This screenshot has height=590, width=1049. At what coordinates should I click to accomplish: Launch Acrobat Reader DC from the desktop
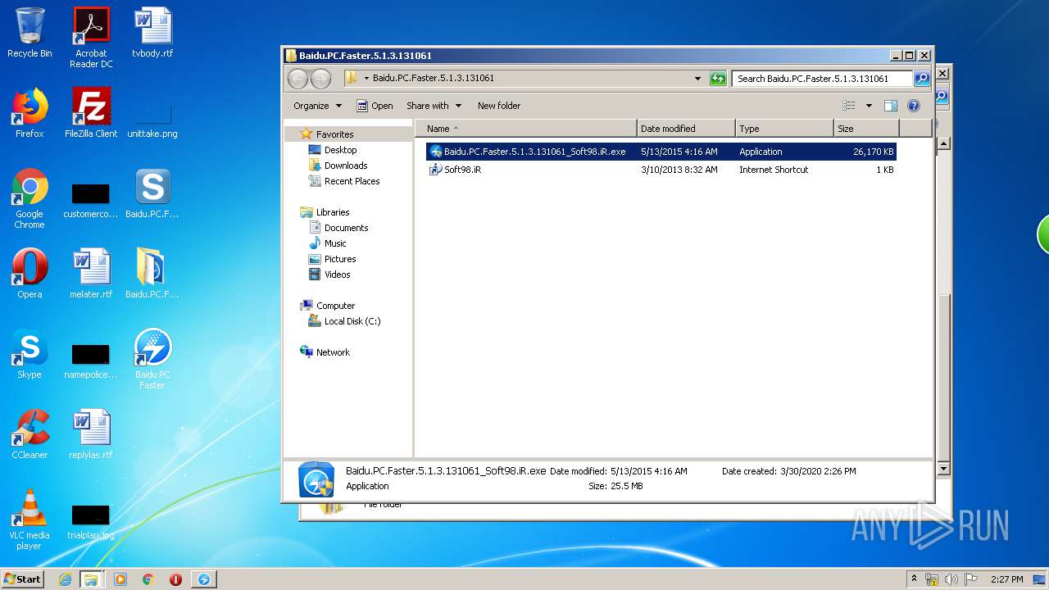pyautogui.click(x=91, y=38)
